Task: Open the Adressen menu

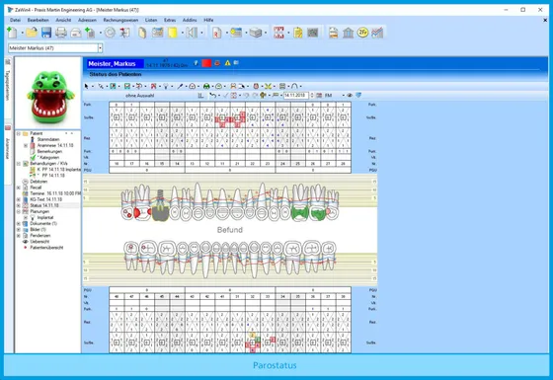Action: pos(87,20)
